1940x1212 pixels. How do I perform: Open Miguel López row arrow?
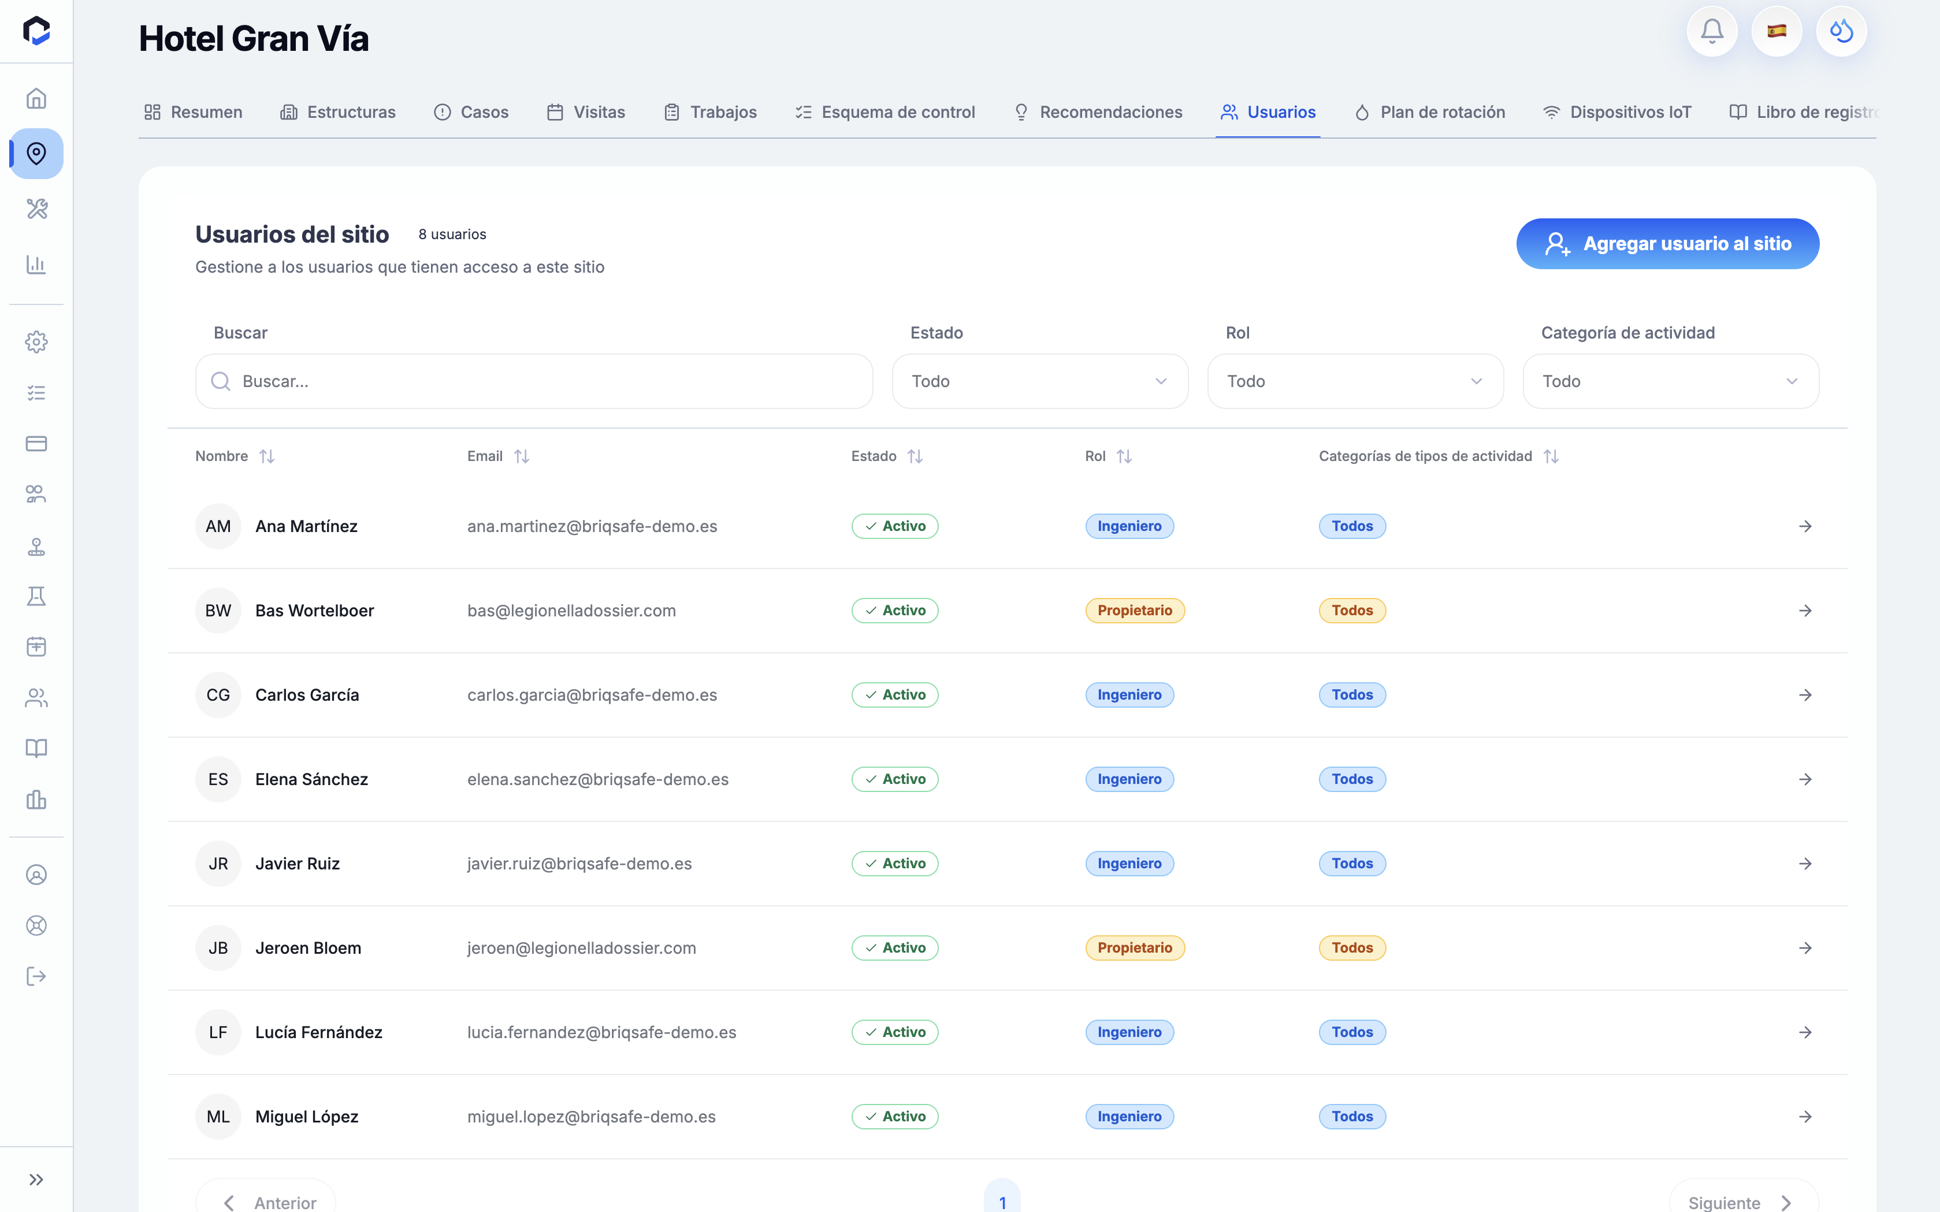point(1805,1117)
